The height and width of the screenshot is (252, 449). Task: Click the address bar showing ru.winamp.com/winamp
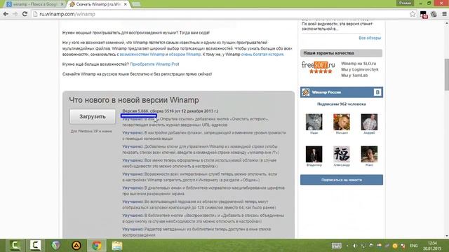pos(220,14)
